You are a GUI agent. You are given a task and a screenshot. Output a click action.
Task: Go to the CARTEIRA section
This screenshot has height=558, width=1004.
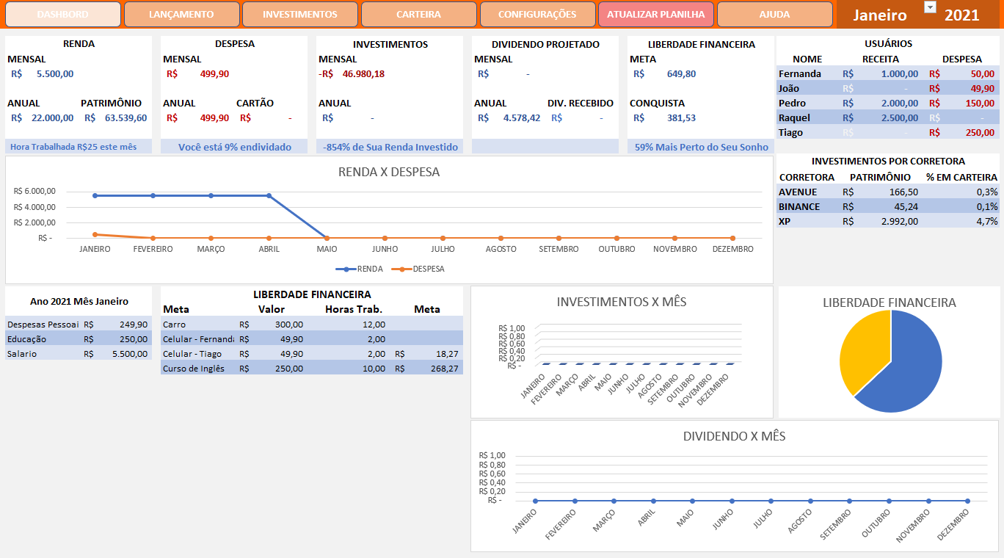[418, 13]
